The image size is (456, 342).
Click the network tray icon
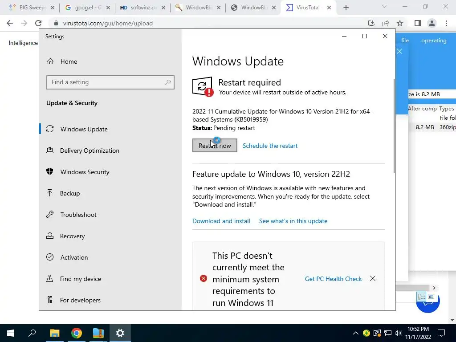(388, 333)
